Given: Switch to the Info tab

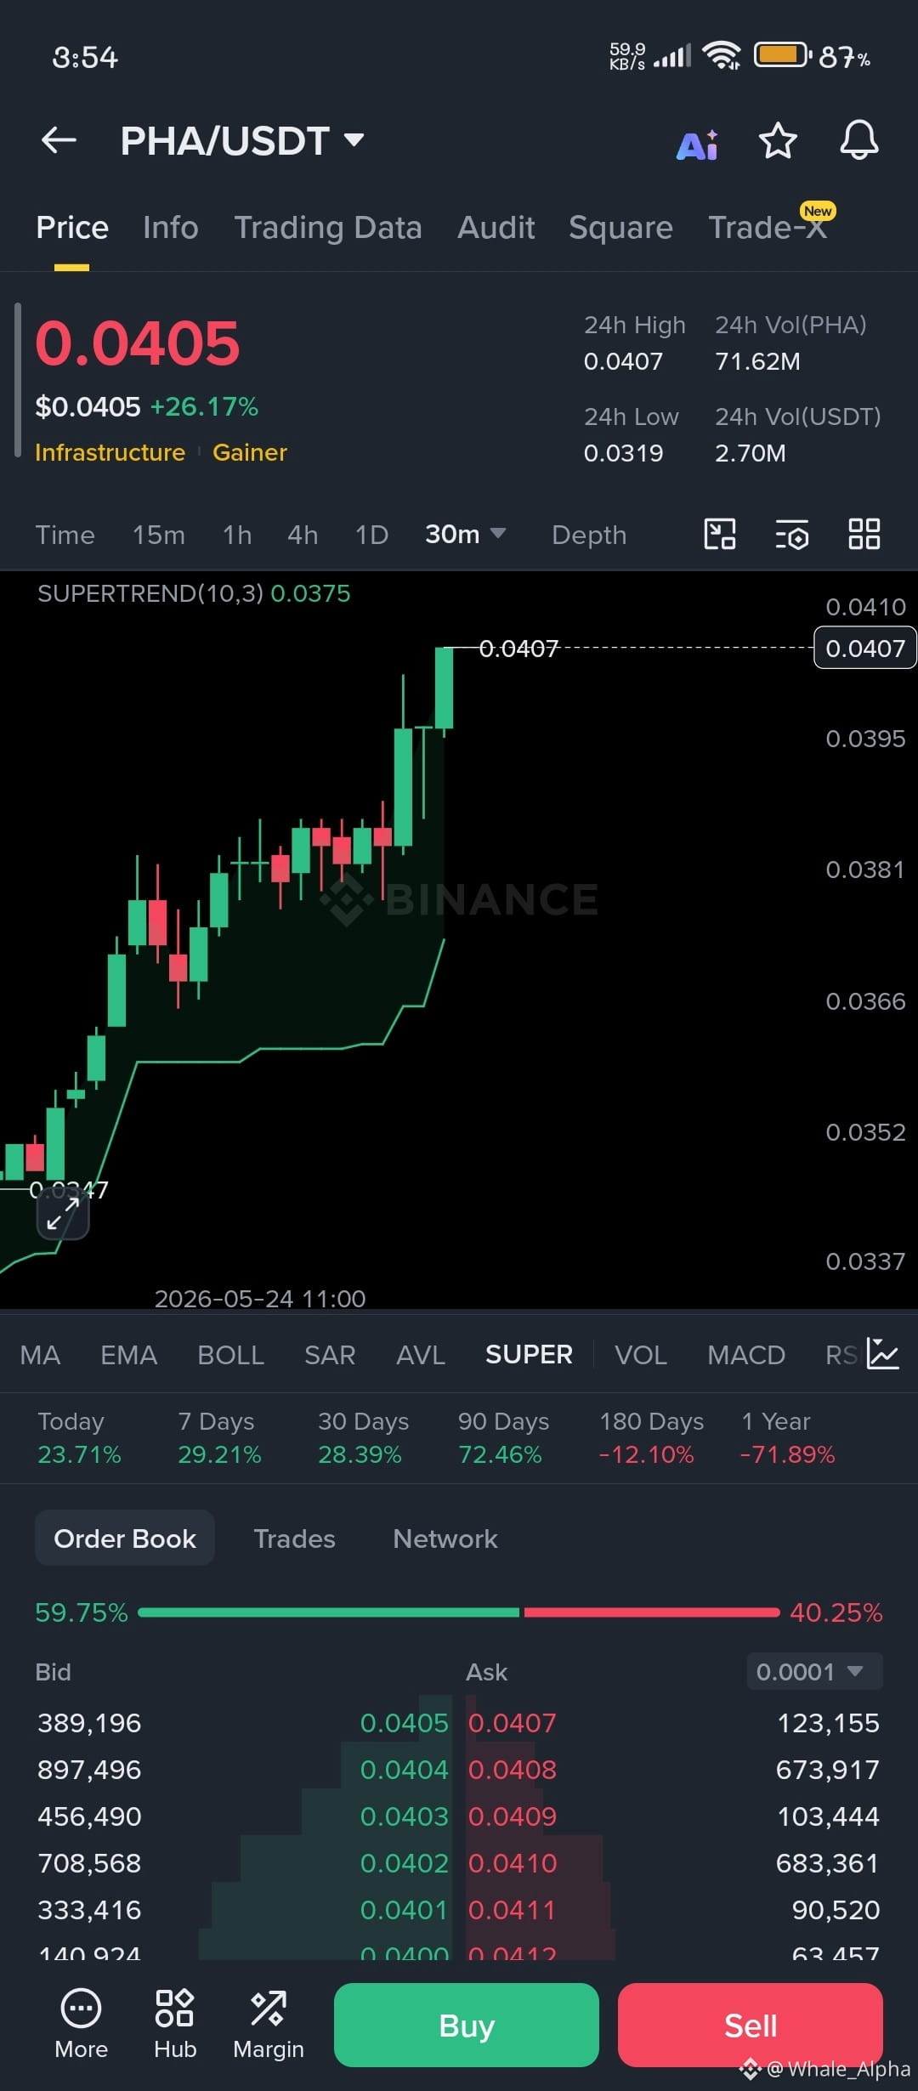Looking at the screenshot, I should (170, 228).
